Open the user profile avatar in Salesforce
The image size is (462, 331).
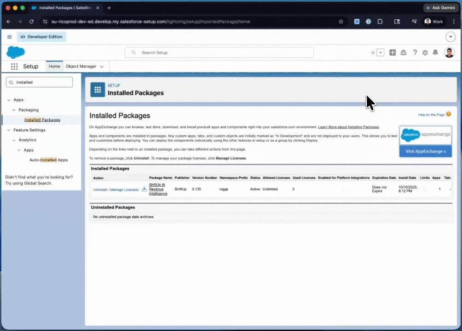(x=449, y=52)
